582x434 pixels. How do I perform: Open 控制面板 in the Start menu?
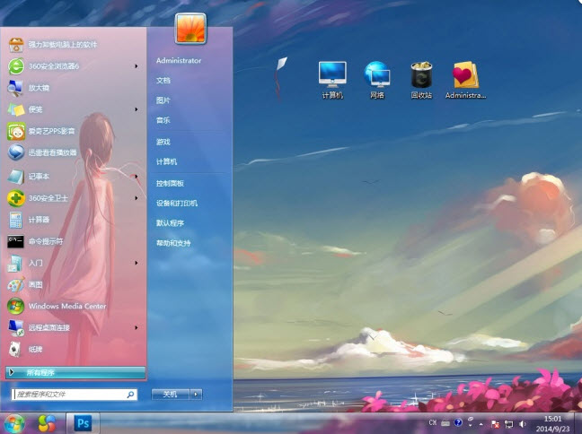pyautogui.click(x=170, y=182)
